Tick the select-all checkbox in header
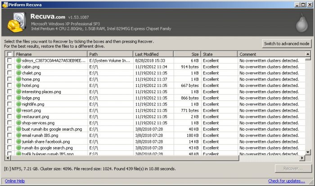 click(9, 54)
